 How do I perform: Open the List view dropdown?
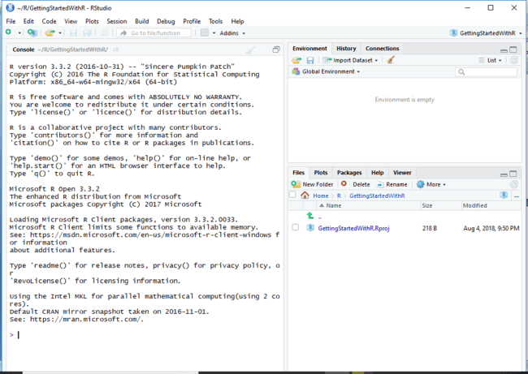coord(491,60)
